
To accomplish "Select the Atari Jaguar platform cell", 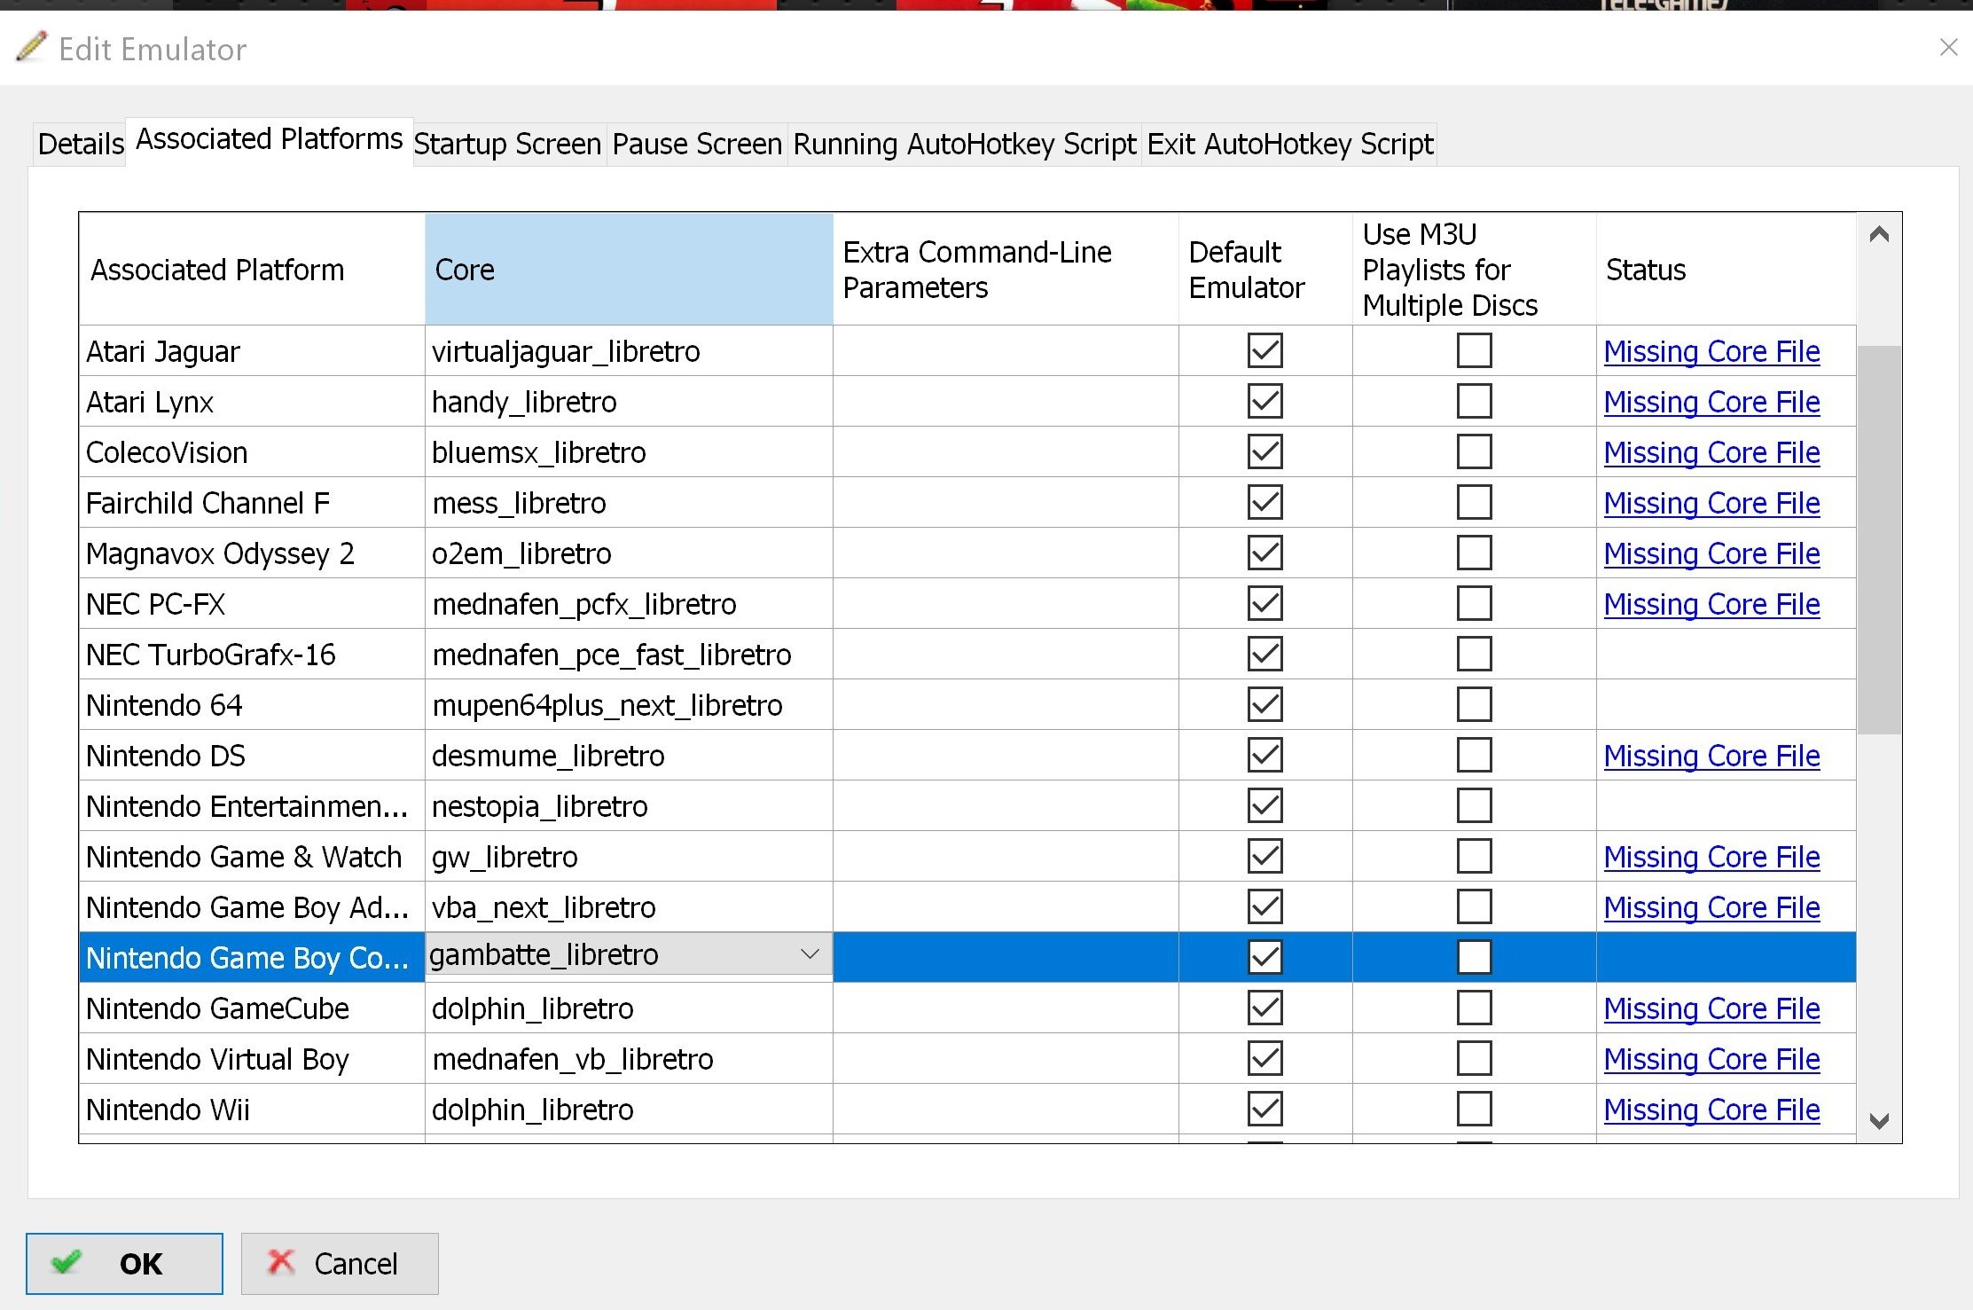I will coord(252,351).
